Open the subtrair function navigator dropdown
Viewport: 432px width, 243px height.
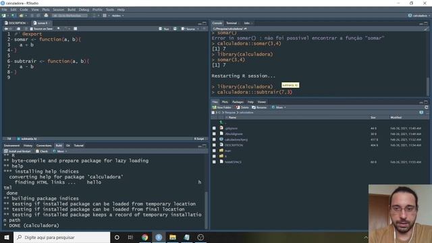click(x=27, y=138)
